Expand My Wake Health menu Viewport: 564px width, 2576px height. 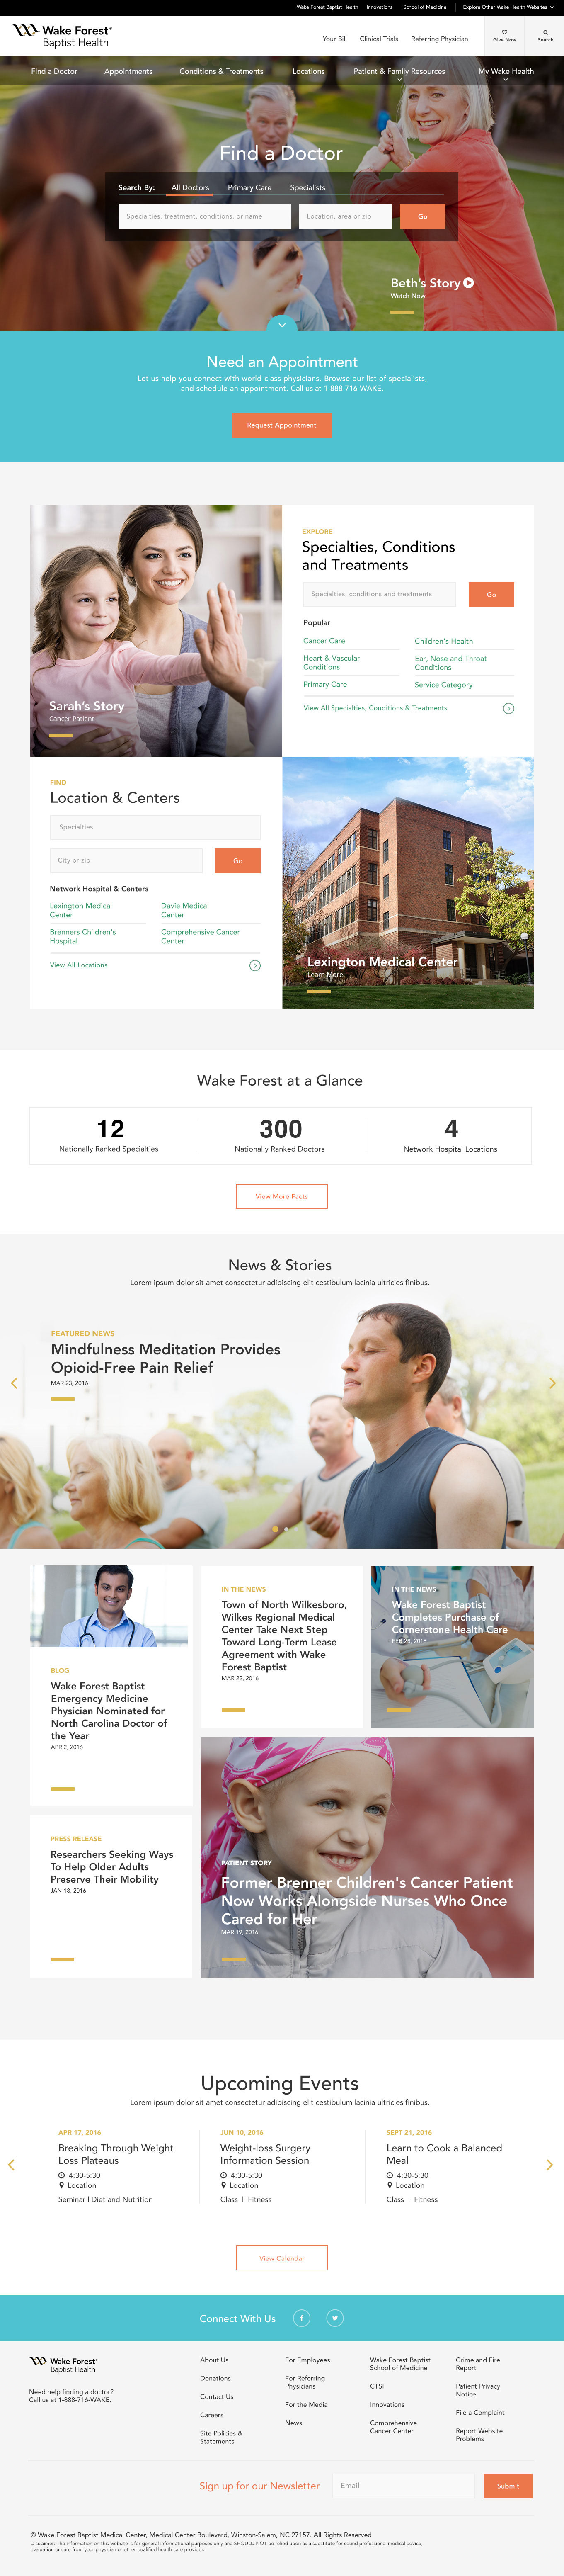click(506, 73)
